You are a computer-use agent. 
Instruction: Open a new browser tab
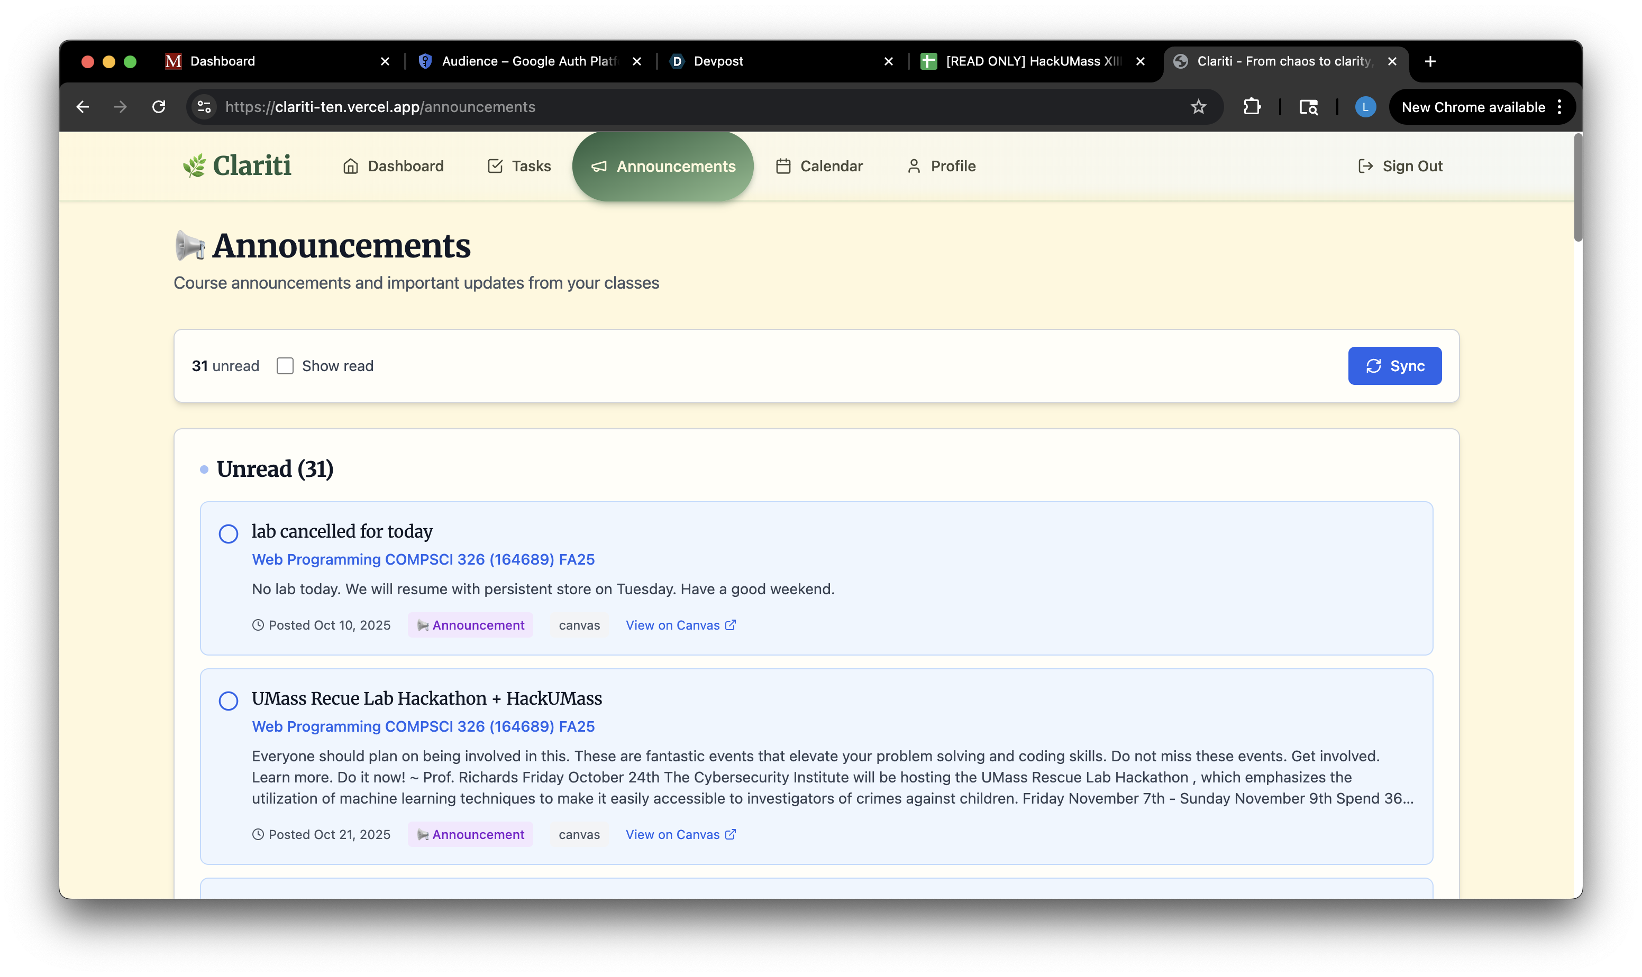click(x=1430, y=61)
